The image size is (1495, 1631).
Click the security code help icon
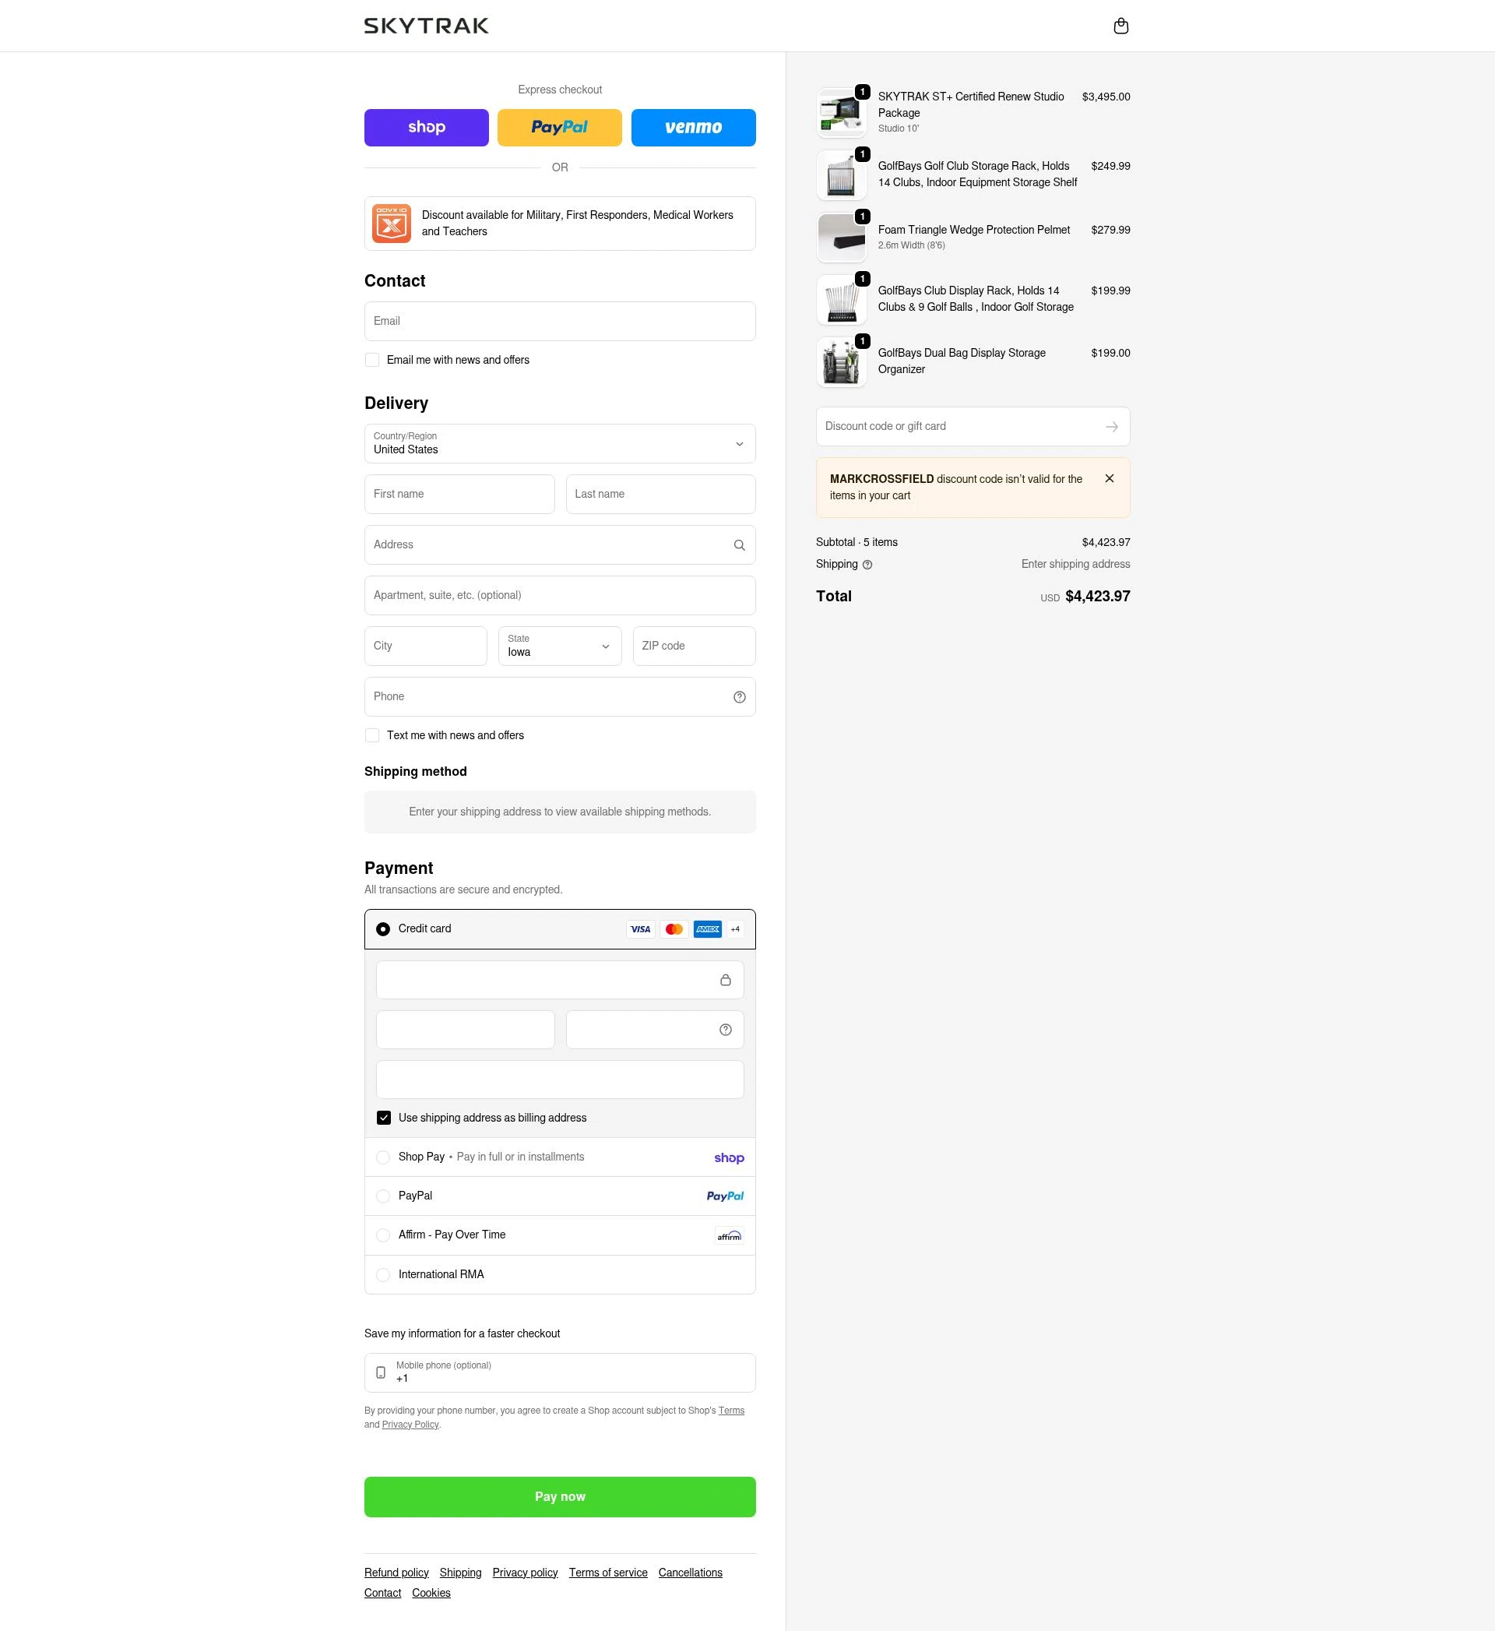(725, 1030)
